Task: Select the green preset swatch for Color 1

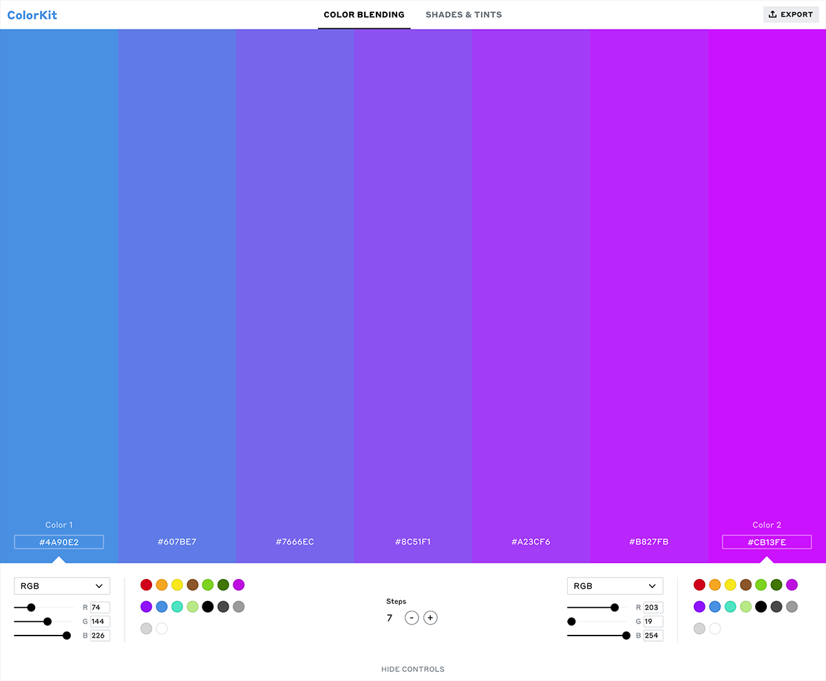Action: click(x=208, y=585)
